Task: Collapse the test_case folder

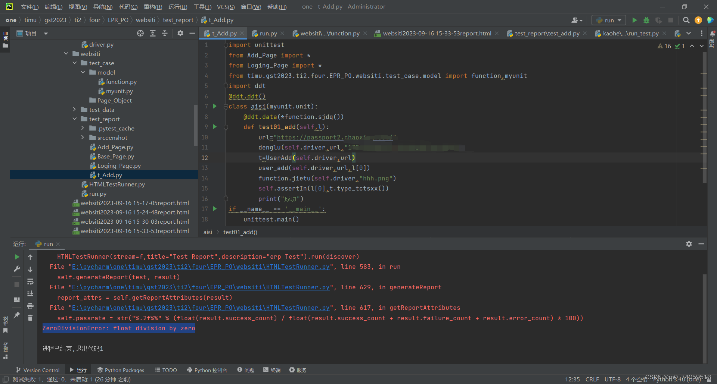Action: pos(75,63)
